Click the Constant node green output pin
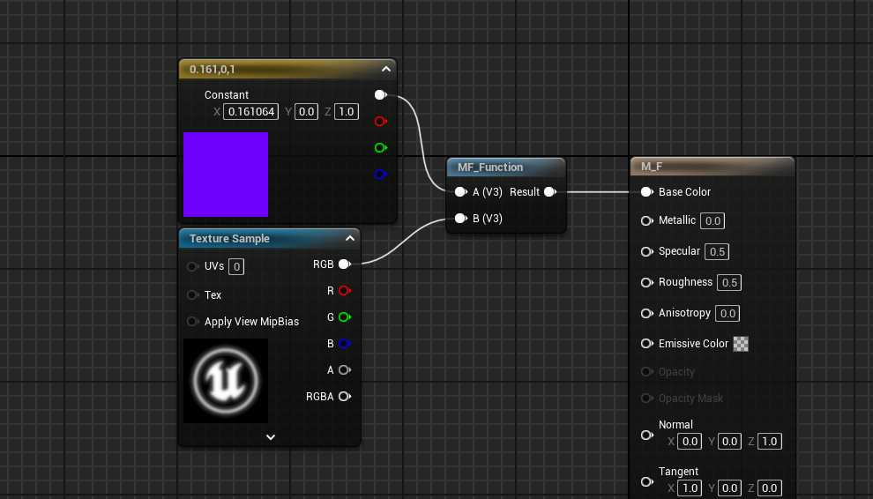The height and width of the screenshot is (499, 873). pos(381,147)
